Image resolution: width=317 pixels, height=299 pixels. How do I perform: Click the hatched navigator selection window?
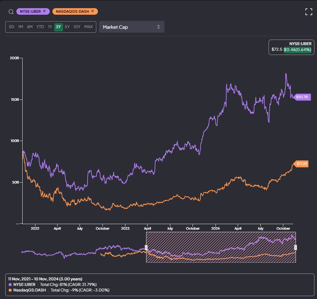(x=221, y=247)
